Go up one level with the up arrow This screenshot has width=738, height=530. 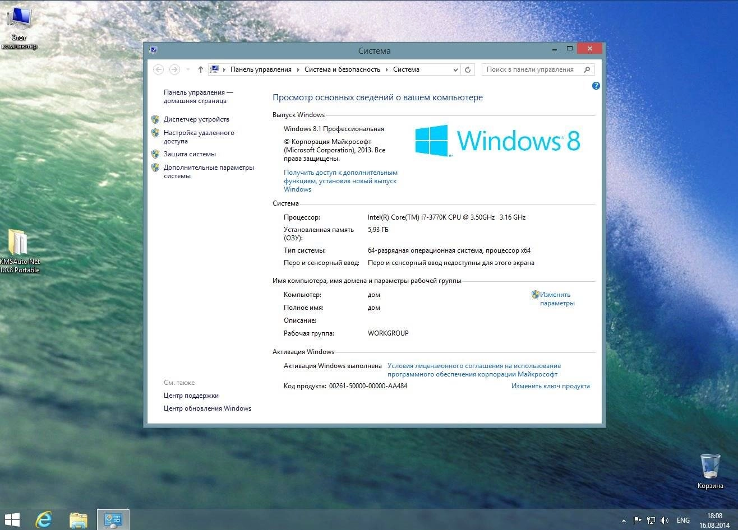pos(201,69)
